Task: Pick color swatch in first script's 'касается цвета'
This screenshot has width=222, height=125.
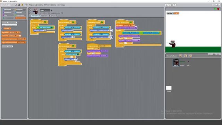Action: click(52, 28)
